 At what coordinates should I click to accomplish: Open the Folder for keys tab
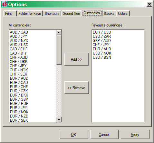(30, 14)
